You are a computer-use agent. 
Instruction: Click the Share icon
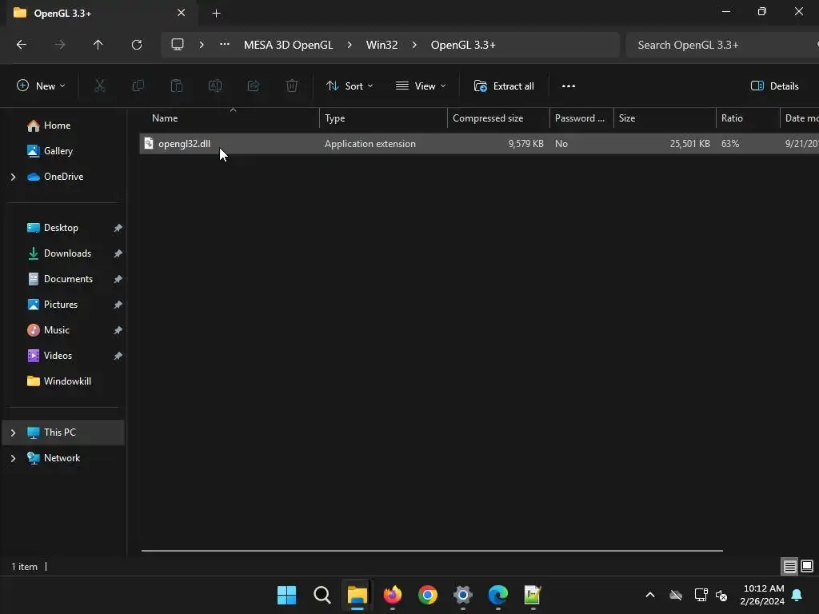click(x=254, y=86)
